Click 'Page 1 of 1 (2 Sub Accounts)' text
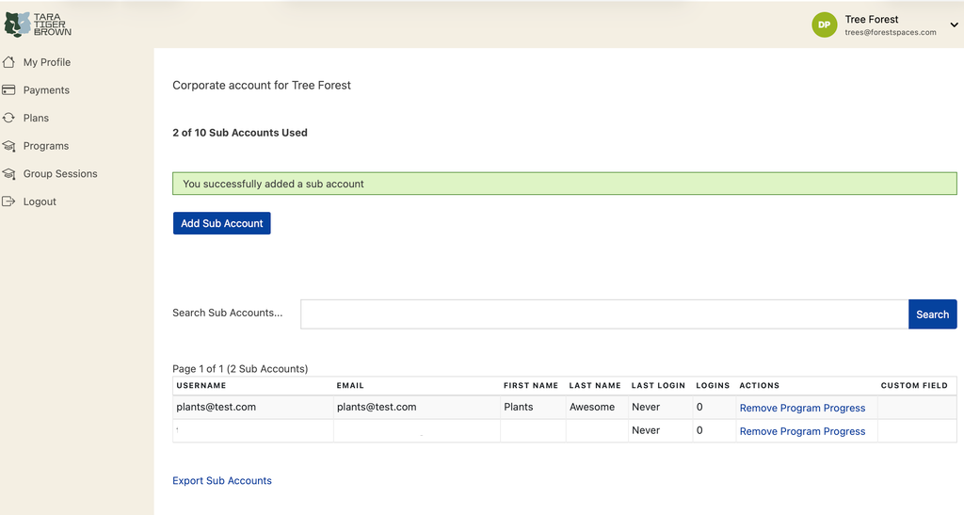The width and height of the screenshot is (964, 515). [240, 369]
